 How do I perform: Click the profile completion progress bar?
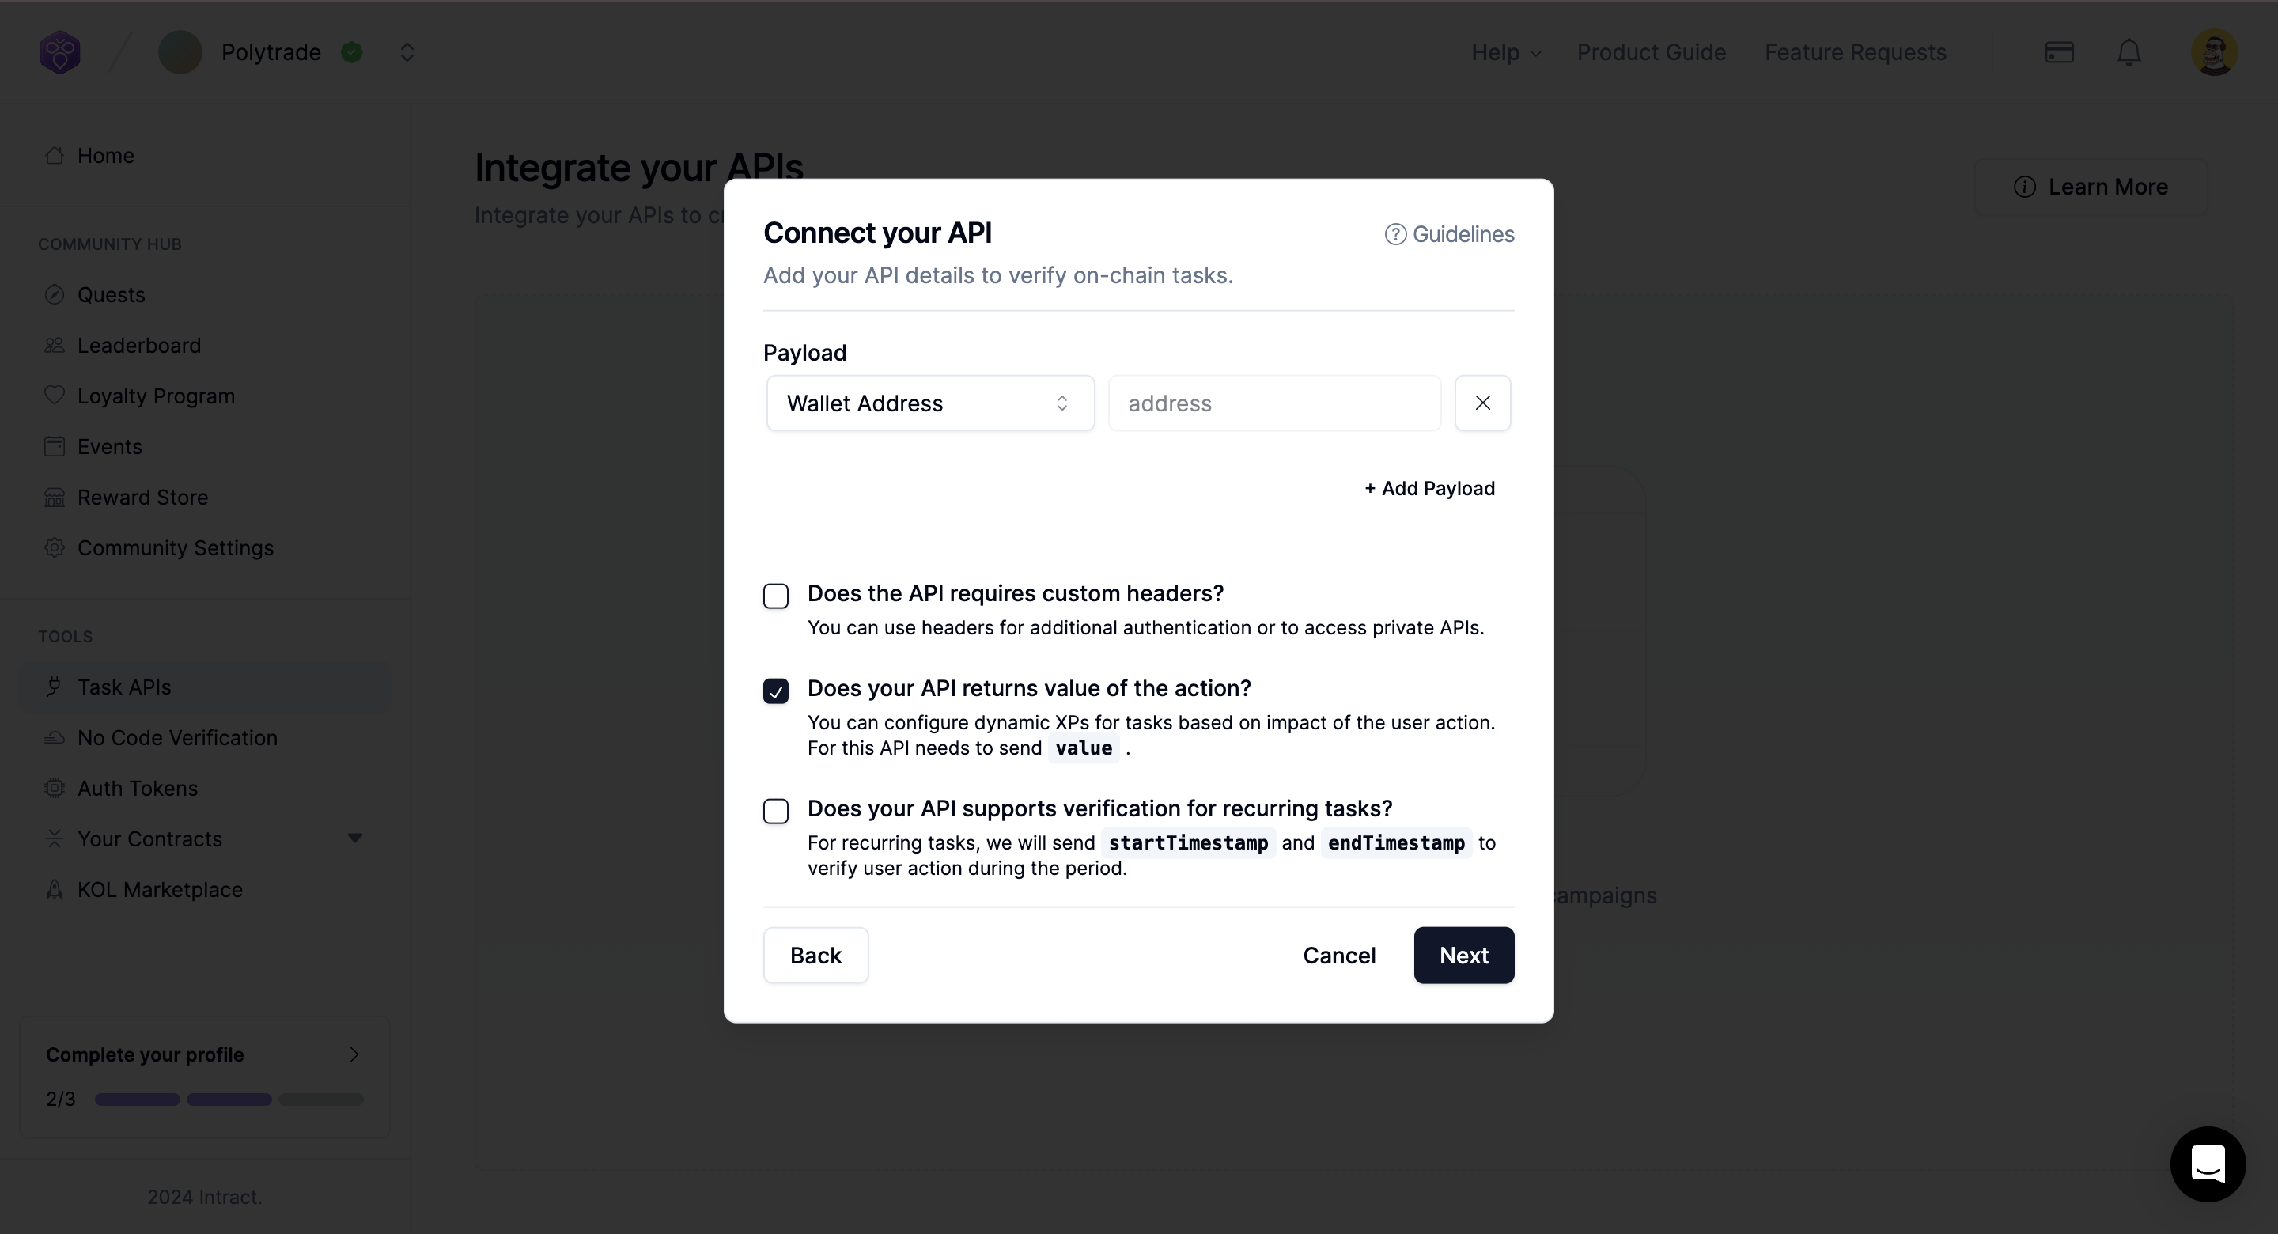(229, 1100)
